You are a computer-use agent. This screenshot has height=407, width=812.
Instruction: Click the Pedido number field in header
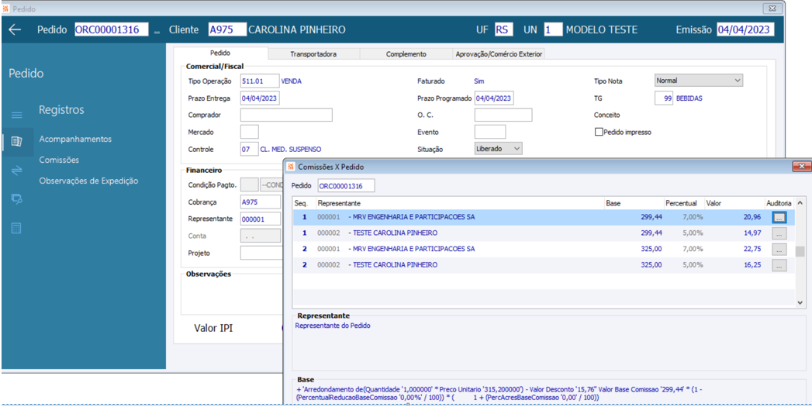tap(112, 29)
